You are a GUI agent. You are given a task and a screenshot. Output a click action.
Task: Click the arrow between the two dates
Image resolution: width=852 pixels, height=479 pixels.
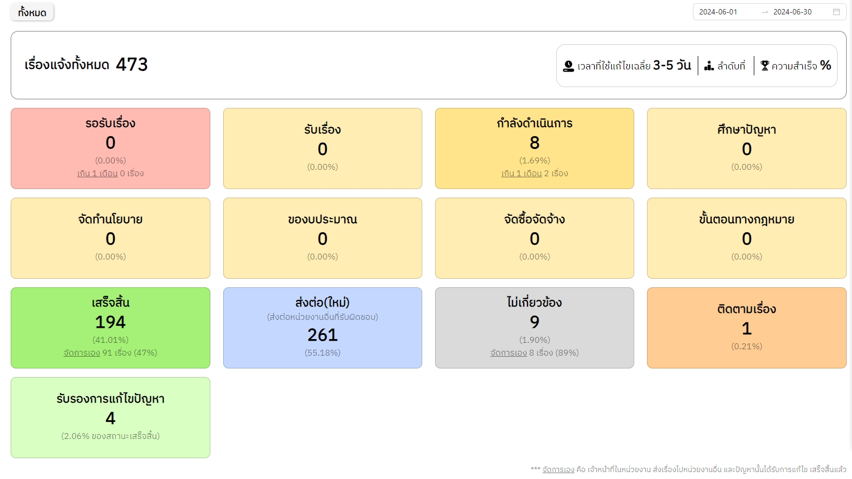764,12
